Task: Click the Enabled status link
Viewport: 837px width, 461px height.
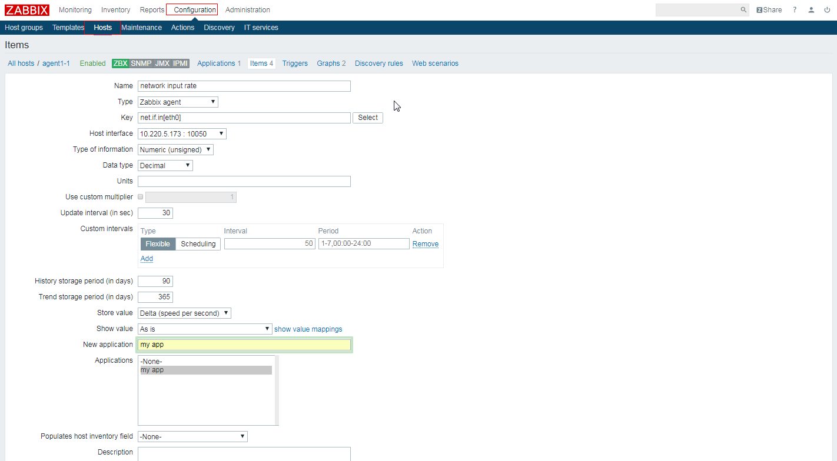Action: [x=93, y=64]
